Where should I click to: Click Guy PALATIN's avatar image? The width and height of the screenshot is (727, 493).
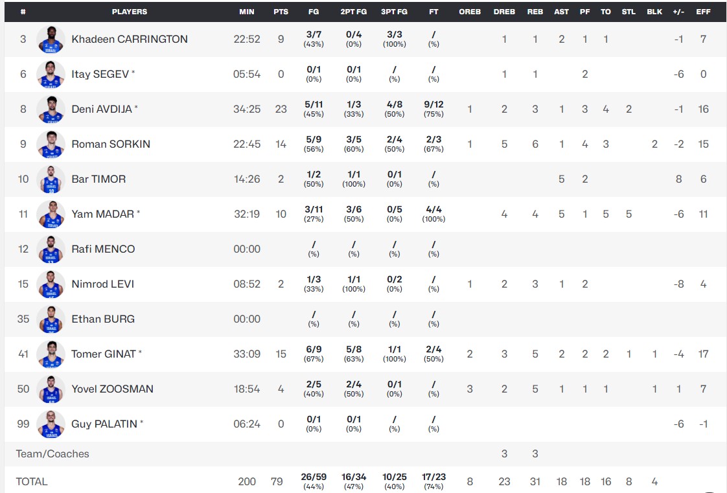[51, 424]
